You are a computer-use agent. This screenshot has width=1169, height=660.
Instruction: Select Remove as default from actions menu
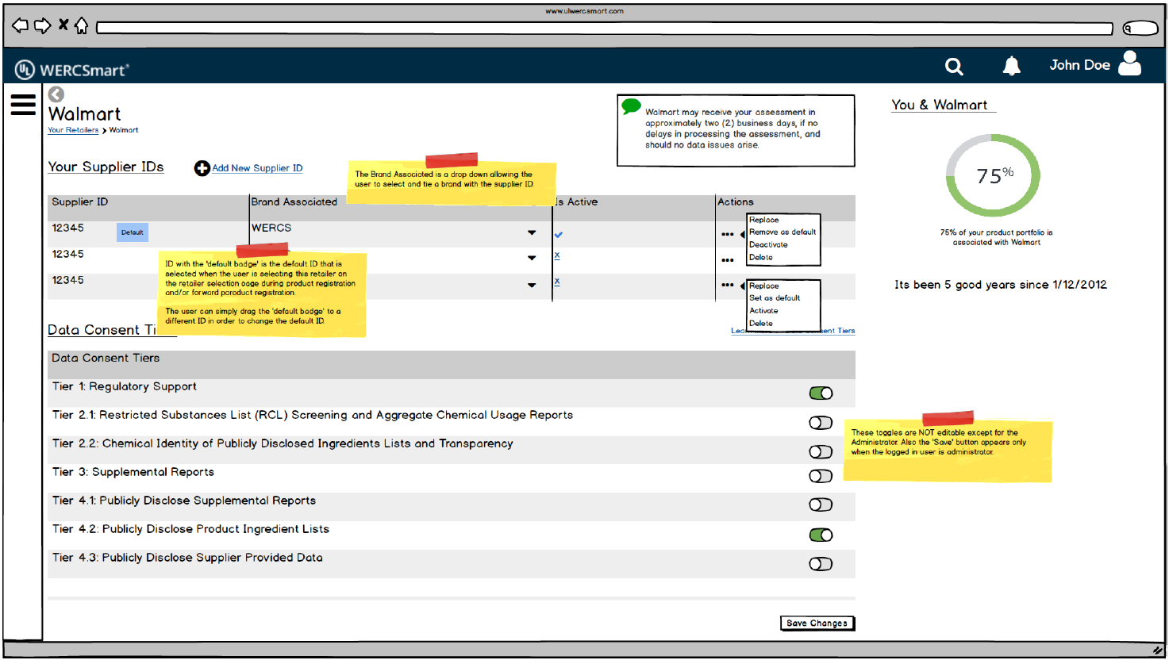pyautogui.click(x=782, y=232)
